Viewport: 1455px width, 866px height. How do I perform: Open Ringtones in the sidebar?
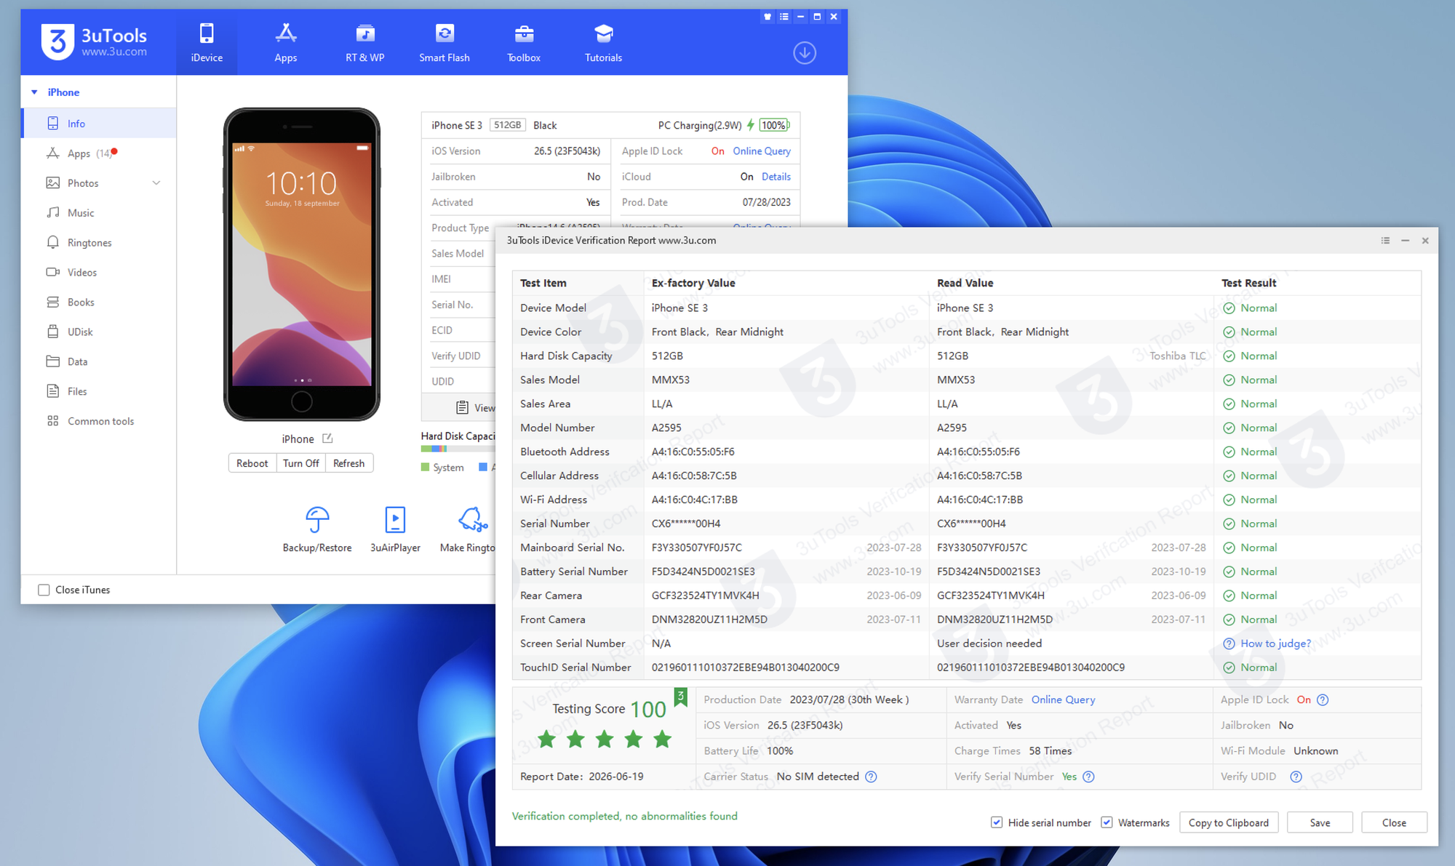(x=99, y=243)
